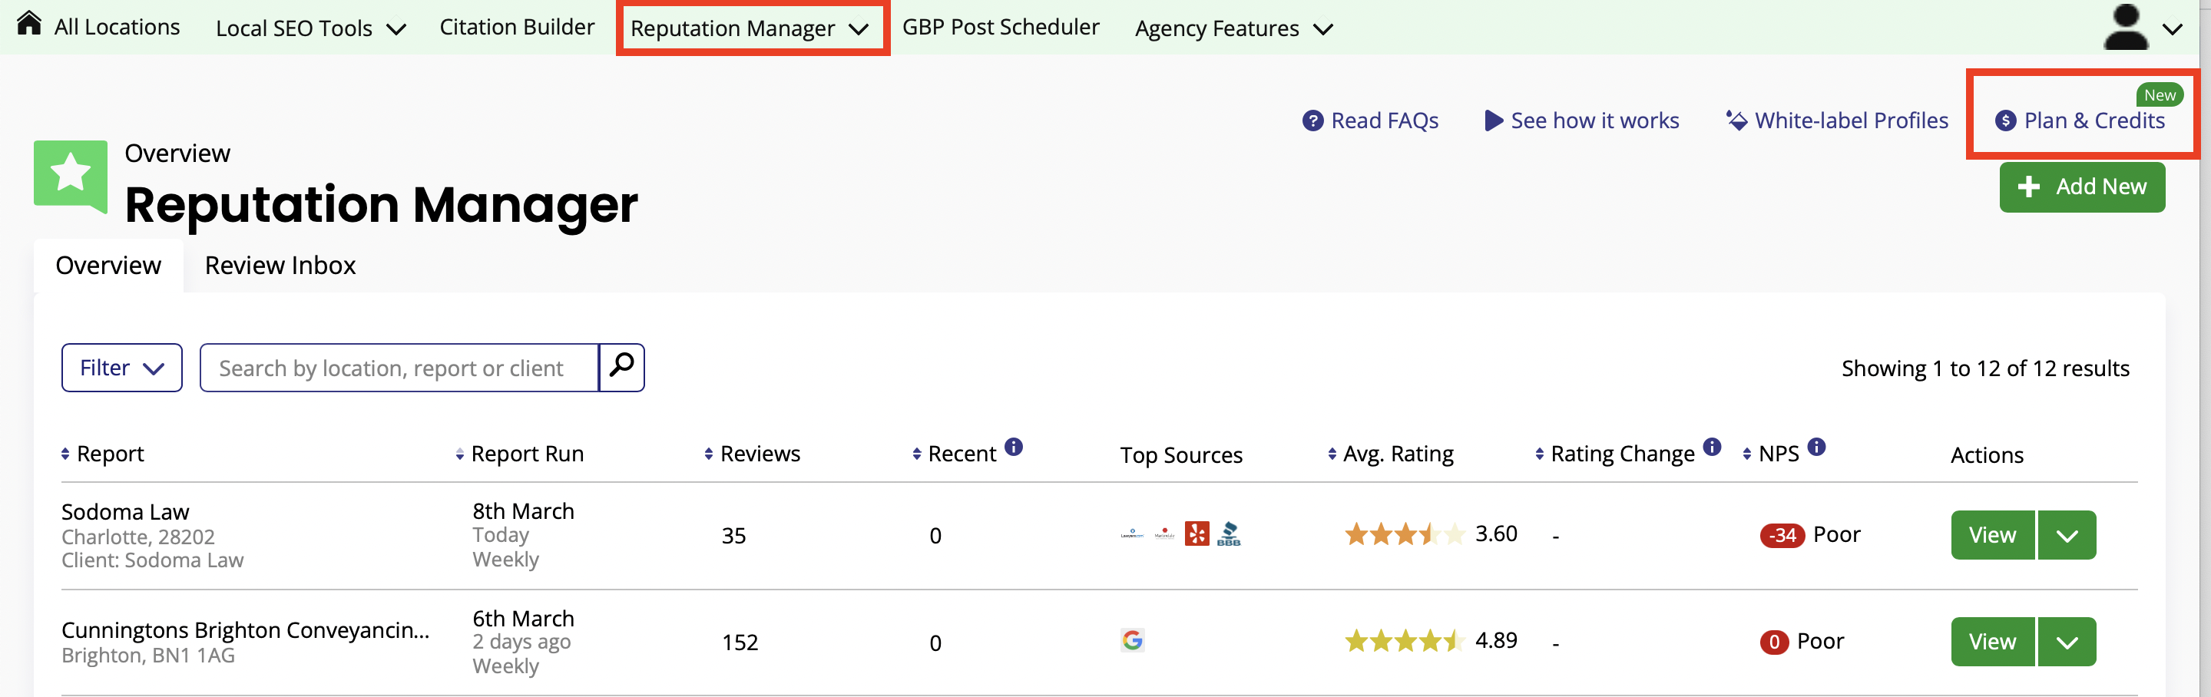Click the play icon by See how it works
Viewport: 2211px width, 697px height.
click(x=1494, y=121)
